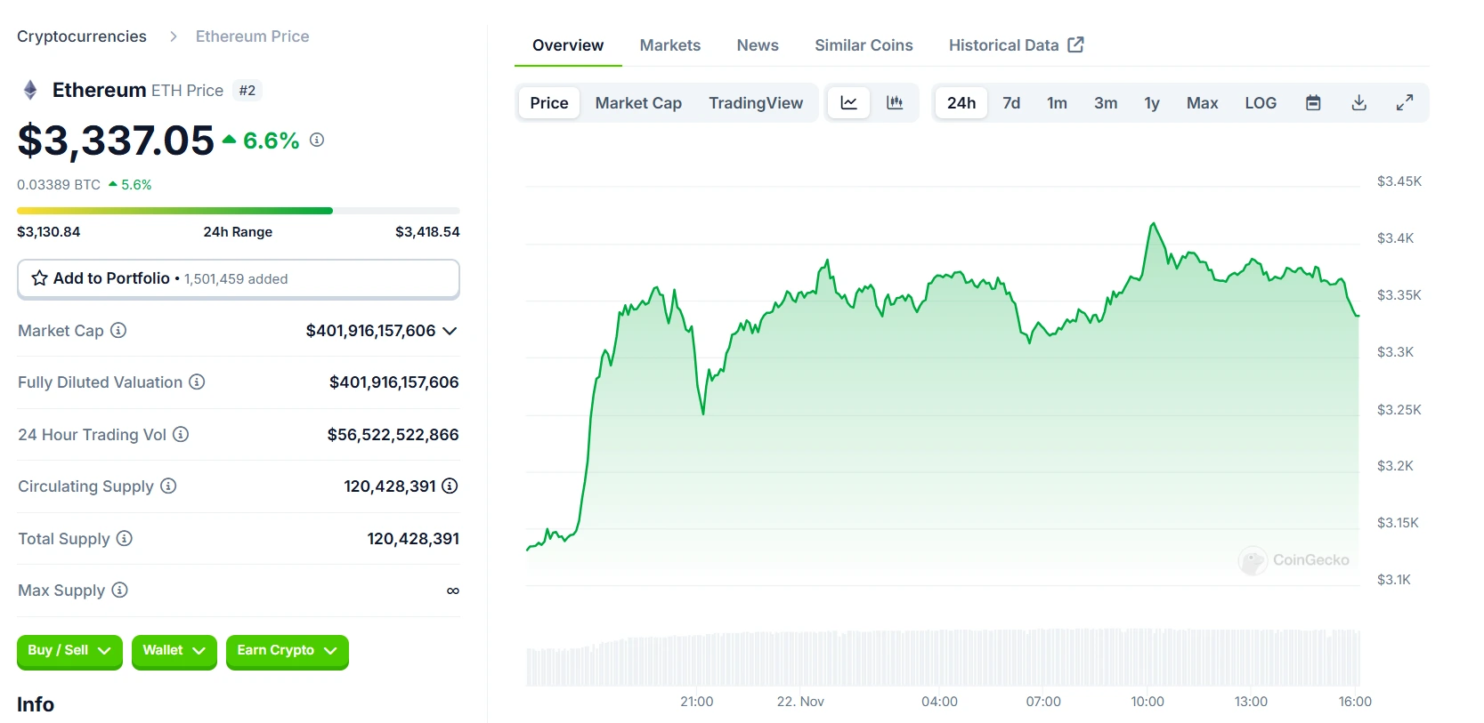This screenshot has width=1484, height=723.
Task: Open Max Supply info icon
Action: pos(120,590)
